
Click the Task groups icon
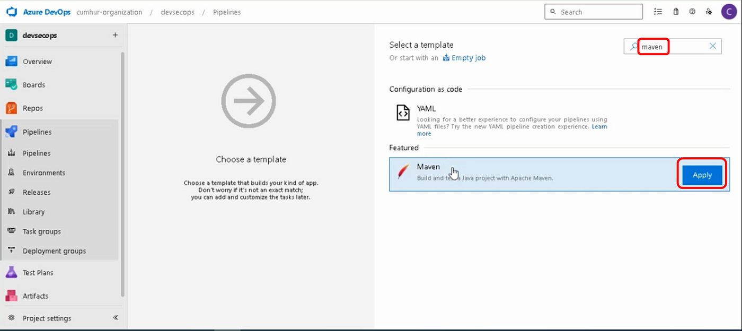coord(12,231)
